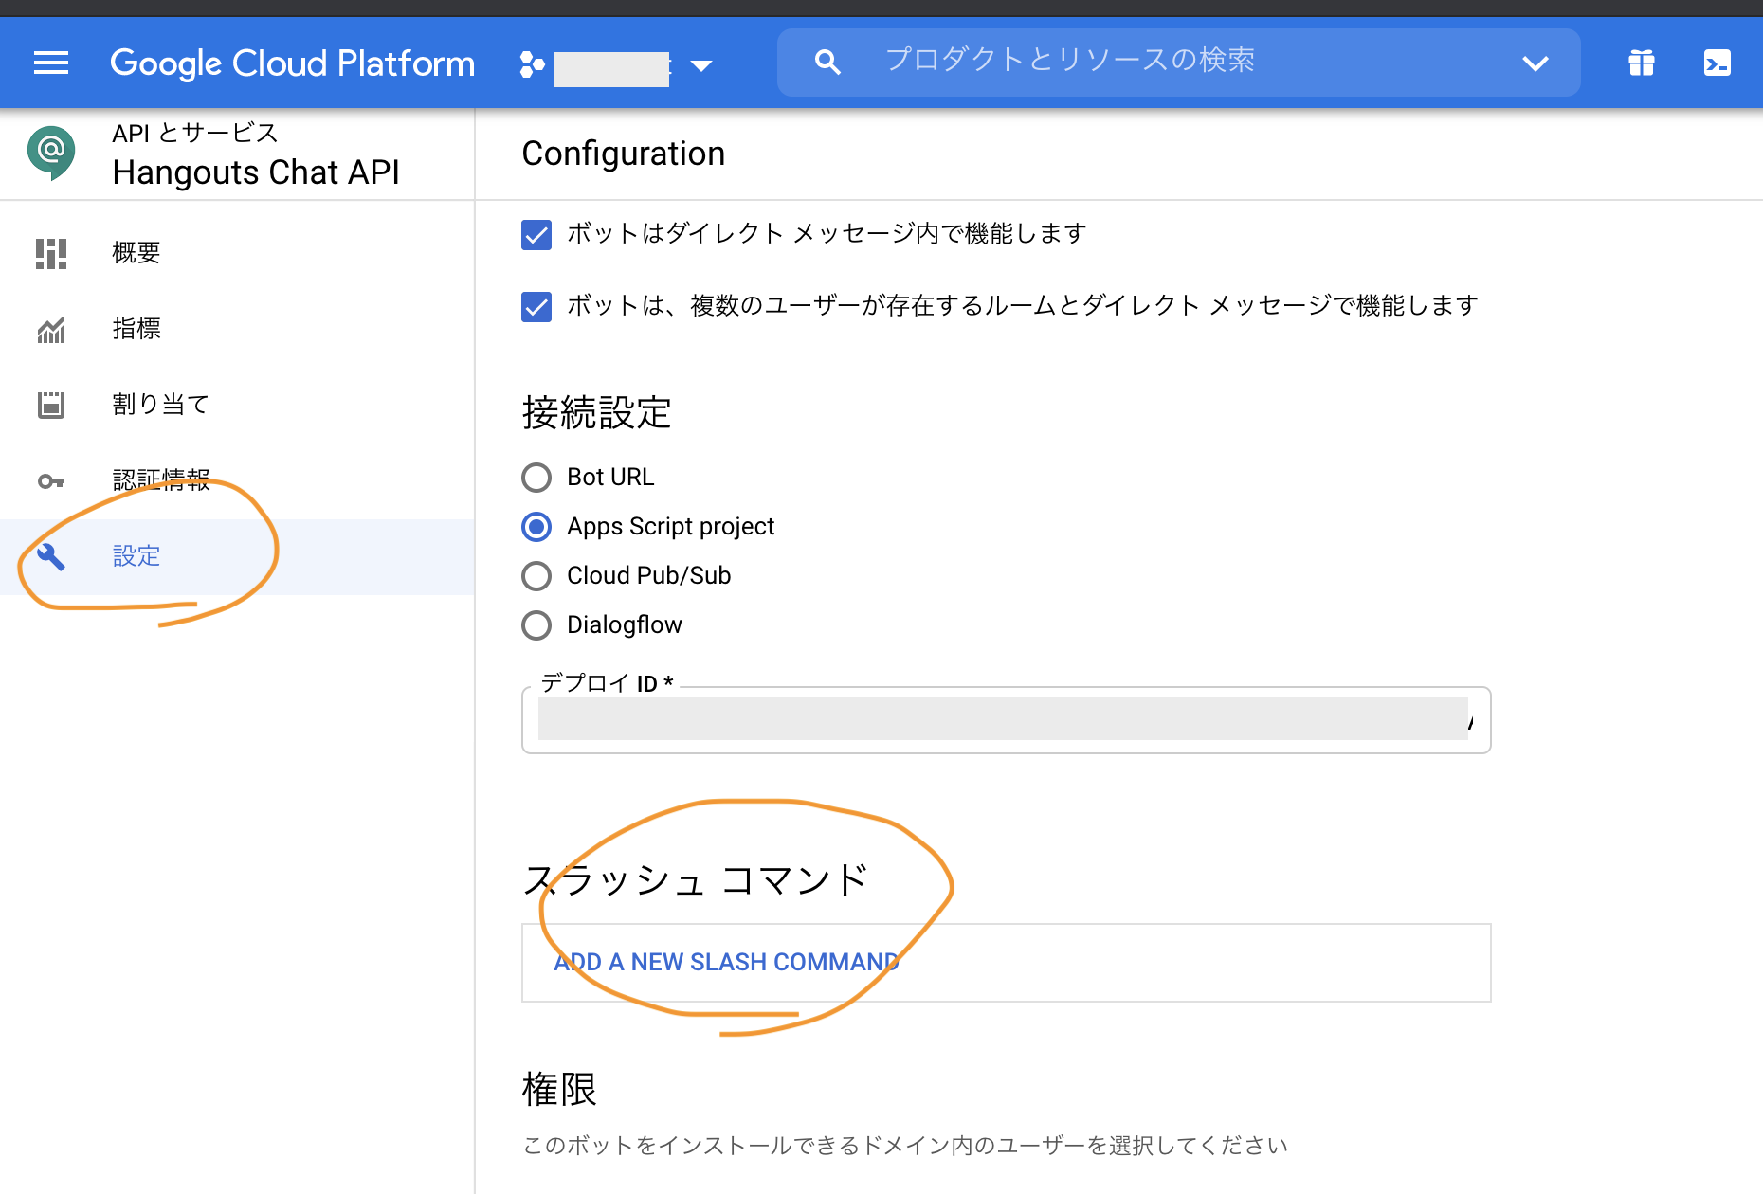Select the Dialogflow radio button
This screenshot has height=1194, width=1763.
click(536, 624)
